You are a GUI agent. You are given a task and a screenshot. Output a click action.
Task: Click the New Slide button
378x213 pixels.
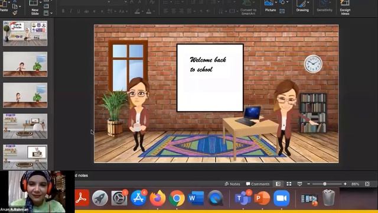pyautogui.click(x=34, y=7)
